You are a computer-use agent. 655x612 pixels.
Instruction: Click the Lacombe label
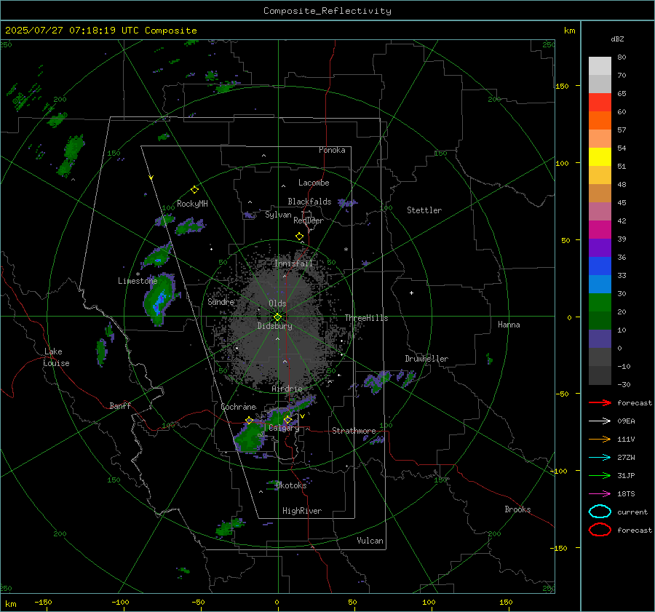(314, 183)
